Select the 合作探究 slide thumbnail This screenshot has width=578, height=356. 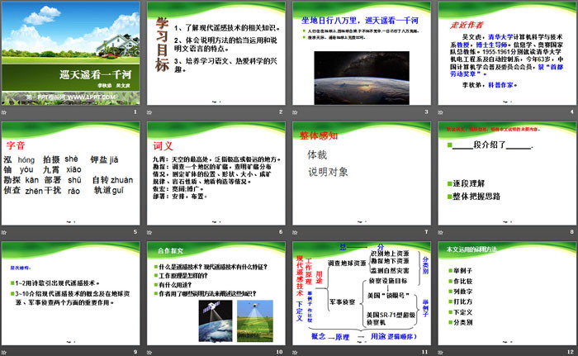coord(215,295)
